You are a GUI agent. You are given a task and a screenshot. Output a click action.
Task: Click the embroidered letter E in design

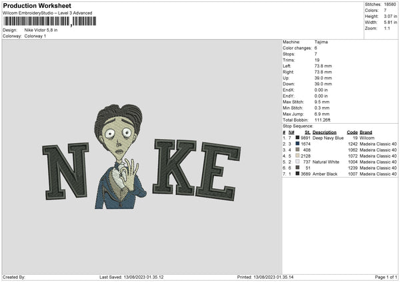(x=219, y=171)
